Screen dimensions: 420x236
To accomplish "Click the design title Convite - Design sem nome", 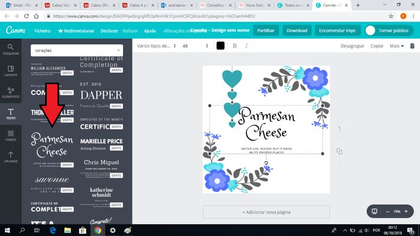I will [x=220, y=30].
